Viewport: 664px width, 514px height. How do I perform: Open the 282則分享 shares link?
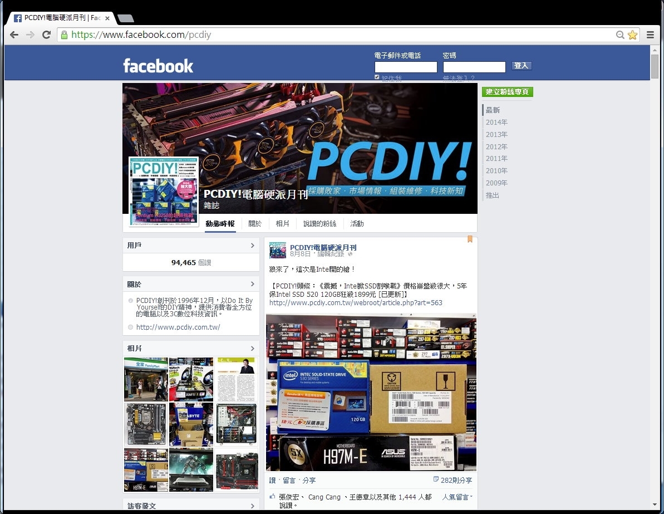tap(456, 480)
